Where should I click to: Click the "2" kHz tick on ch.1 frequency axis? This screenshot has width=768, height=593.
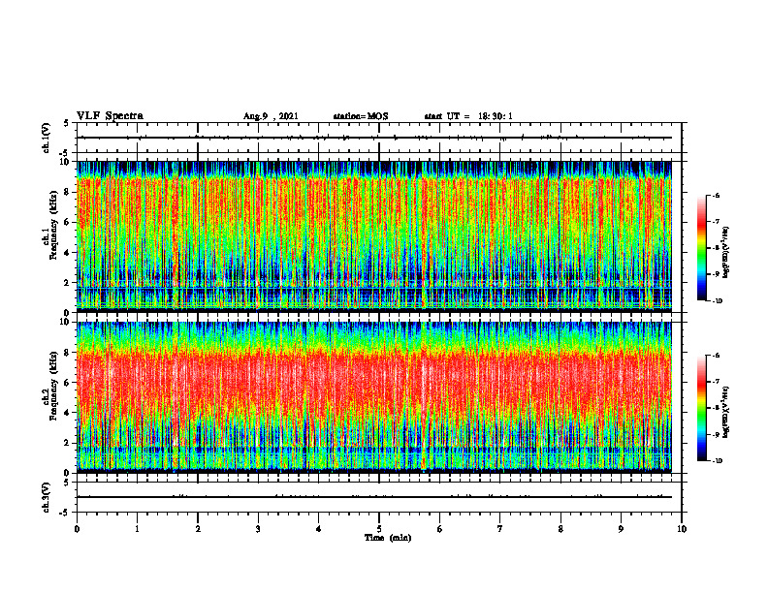pyautogui.click(x=67, y=283)
